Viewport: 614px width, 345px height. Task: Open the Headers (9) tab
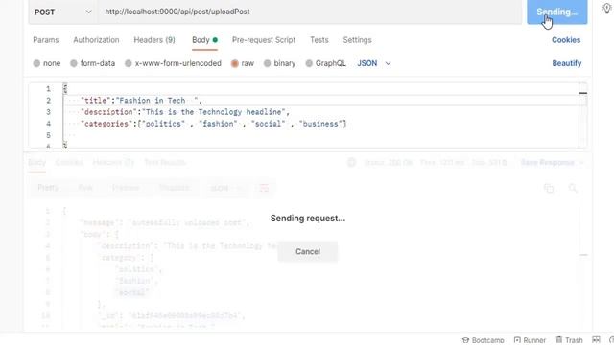tap(154, 40)
